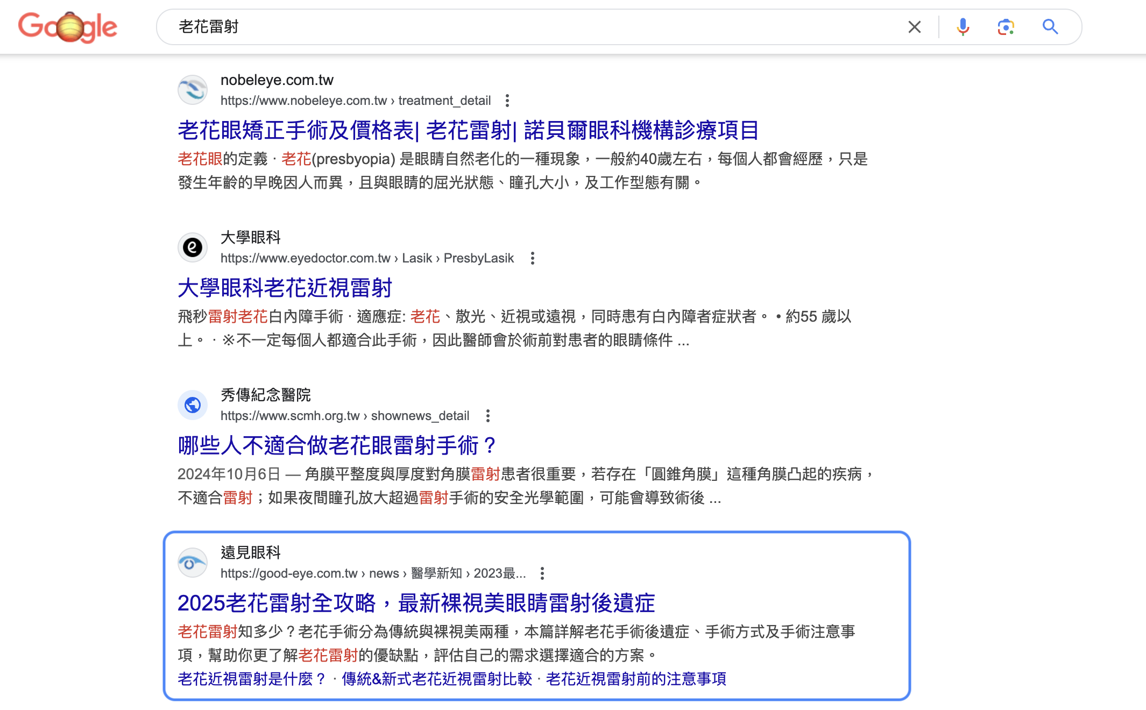Click the 大學眼科 site favicon

click(x=193, y=247)
